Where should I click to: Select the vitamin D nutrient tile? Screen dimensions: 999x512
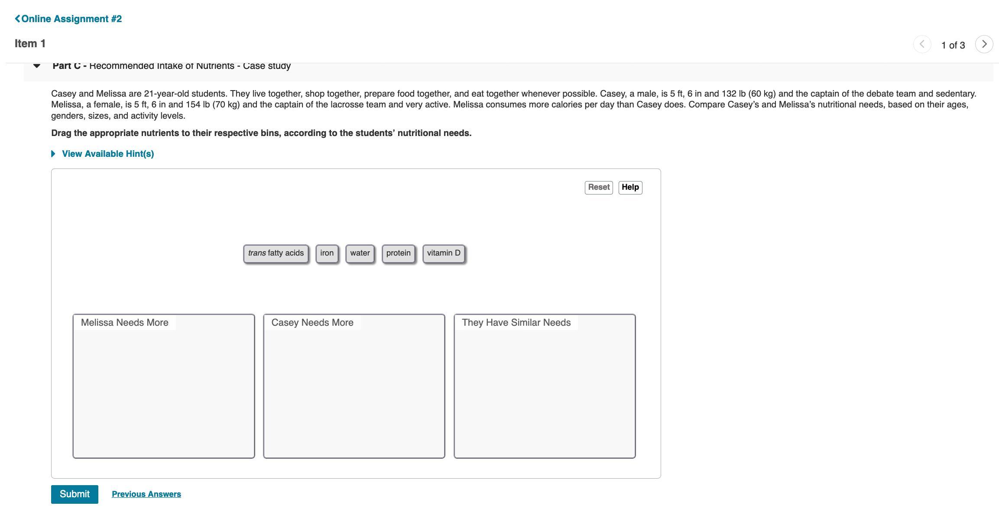(444, 253)
